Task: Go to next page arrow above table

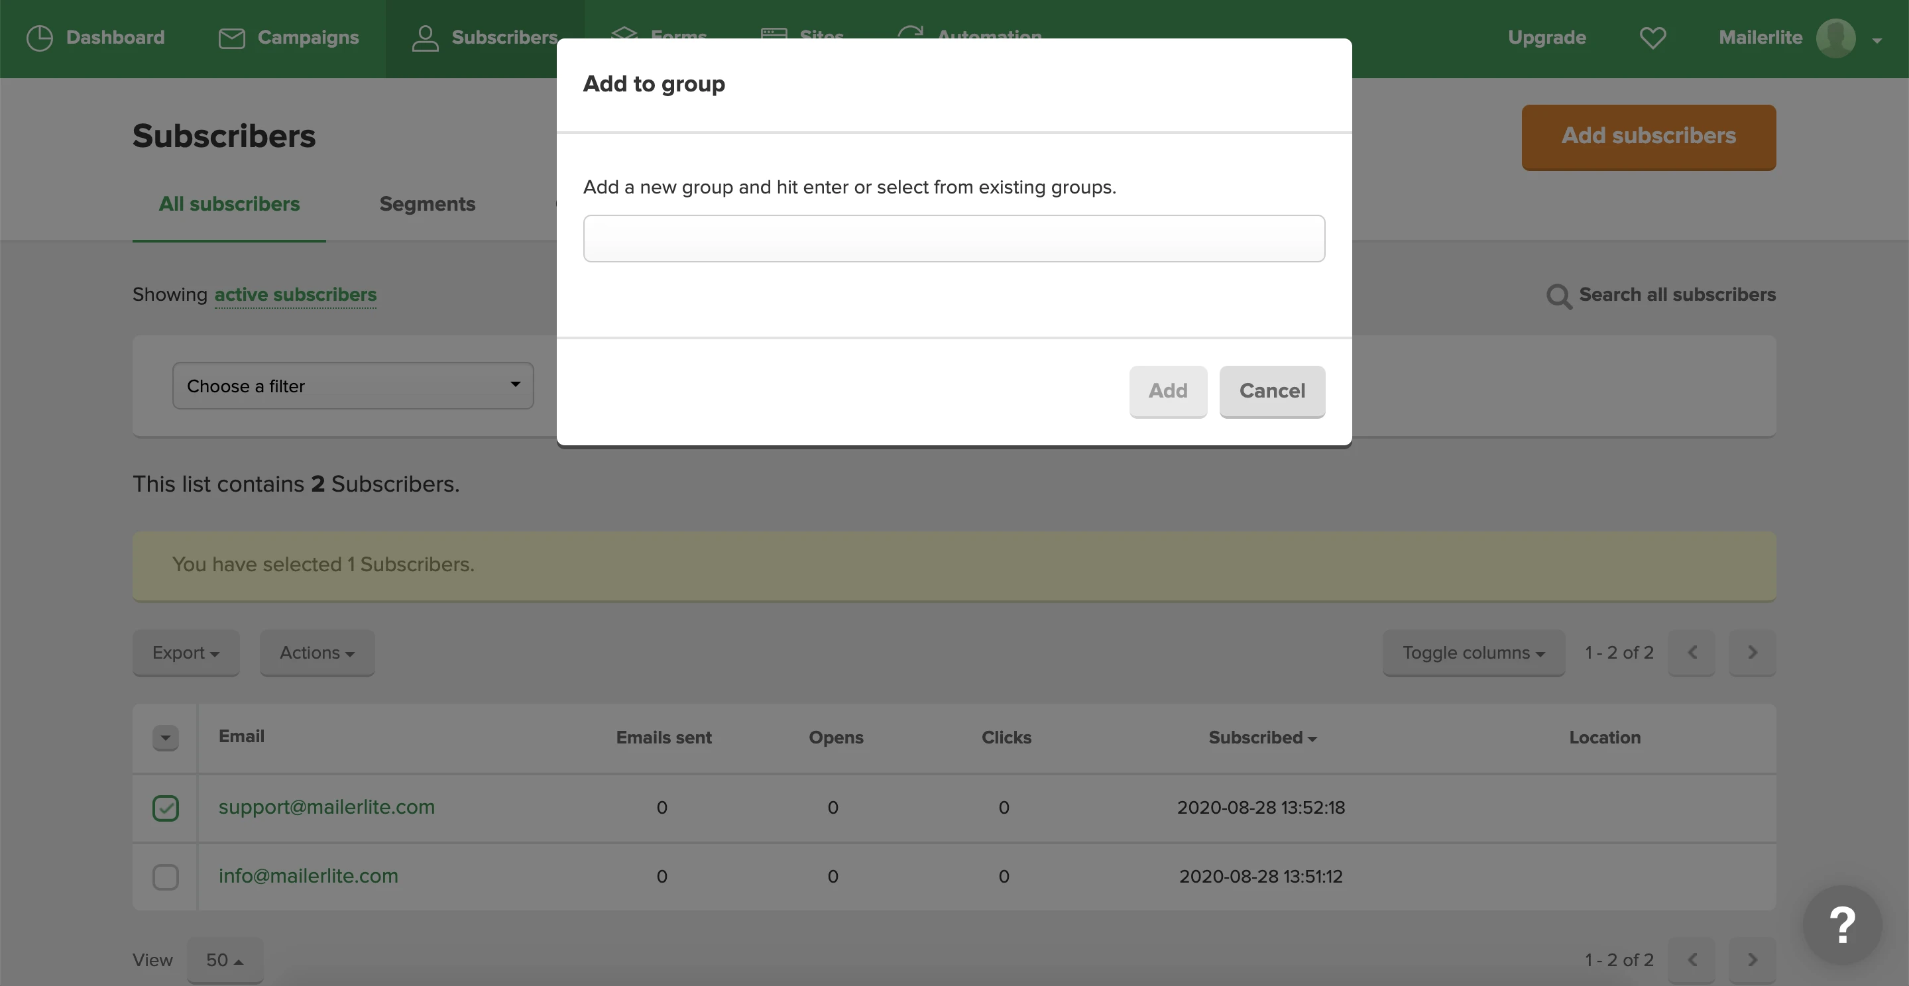Action: click(x=1751, y=653)
